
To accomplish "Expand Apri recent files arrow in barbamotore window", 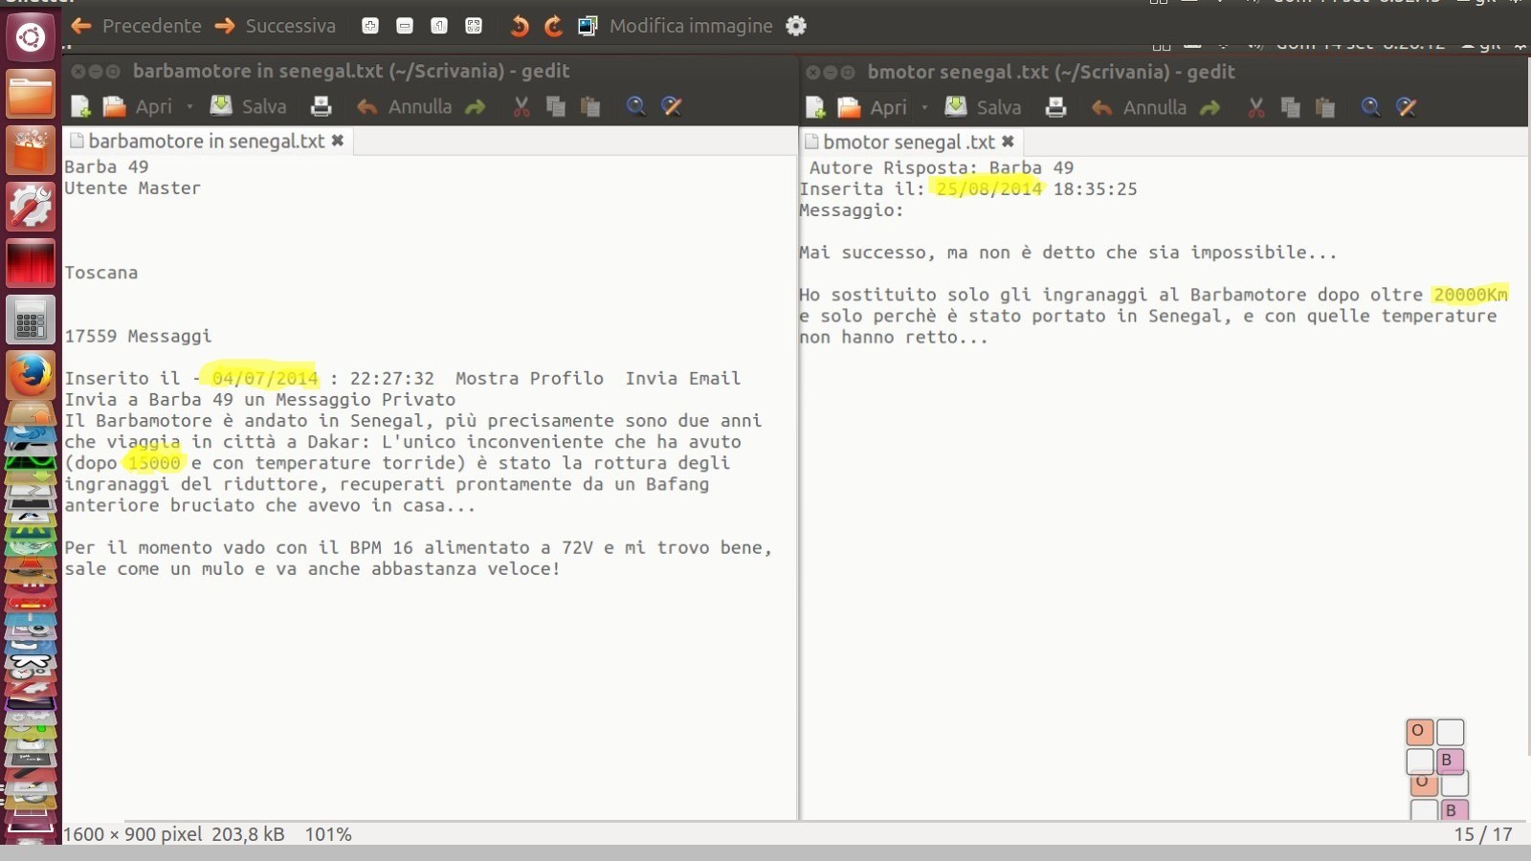I will click(189, 106).
